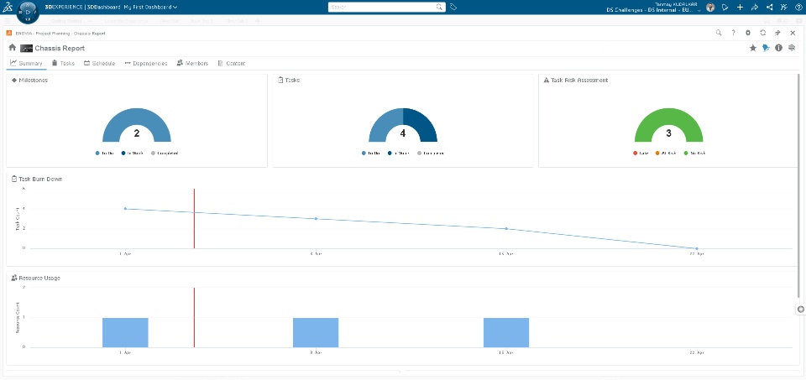
Task: Open the Members tab
Action: [192, 63]
